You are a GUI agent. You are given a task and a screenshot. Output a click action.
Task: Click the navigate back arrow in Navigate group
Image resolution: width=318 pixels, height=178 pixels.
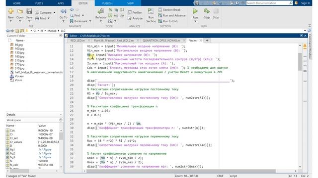(x=72, y=10)
